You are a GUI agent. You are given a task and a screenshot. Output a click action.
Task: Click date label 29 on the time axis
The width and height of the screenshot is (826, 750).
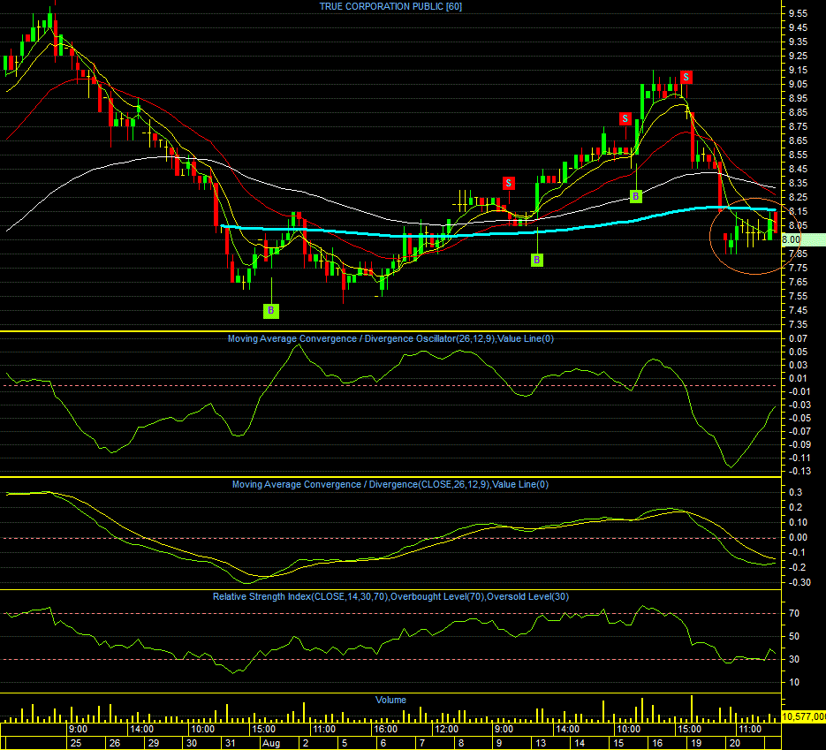tap(154, 743)
